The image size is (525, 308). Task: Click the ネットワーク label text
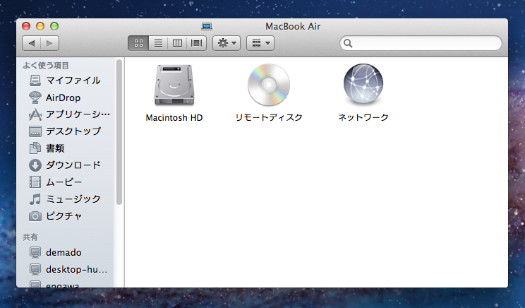coord(363,118)
